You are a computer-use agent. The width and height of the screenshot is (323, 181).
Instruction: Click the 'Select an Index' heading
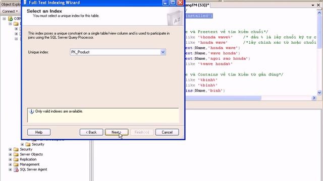click(x=44, y=11)
